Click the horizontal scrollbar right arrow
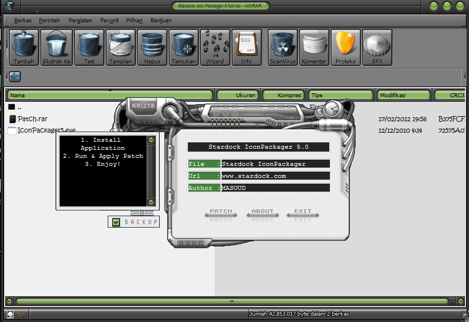The width and height of the screenshot is (469, 322). (460, 301)
